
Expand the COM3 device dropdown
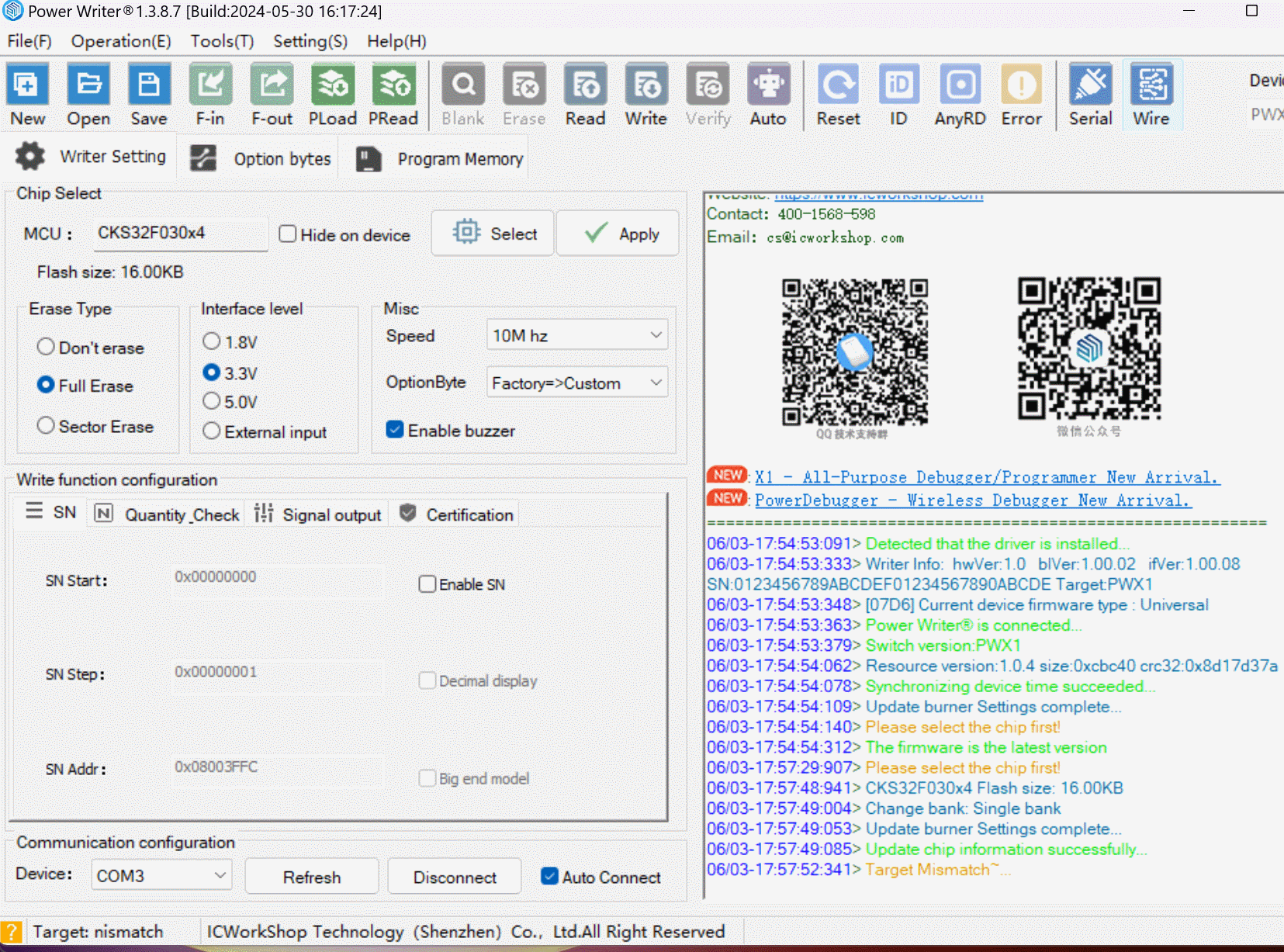tap(161, 875)
